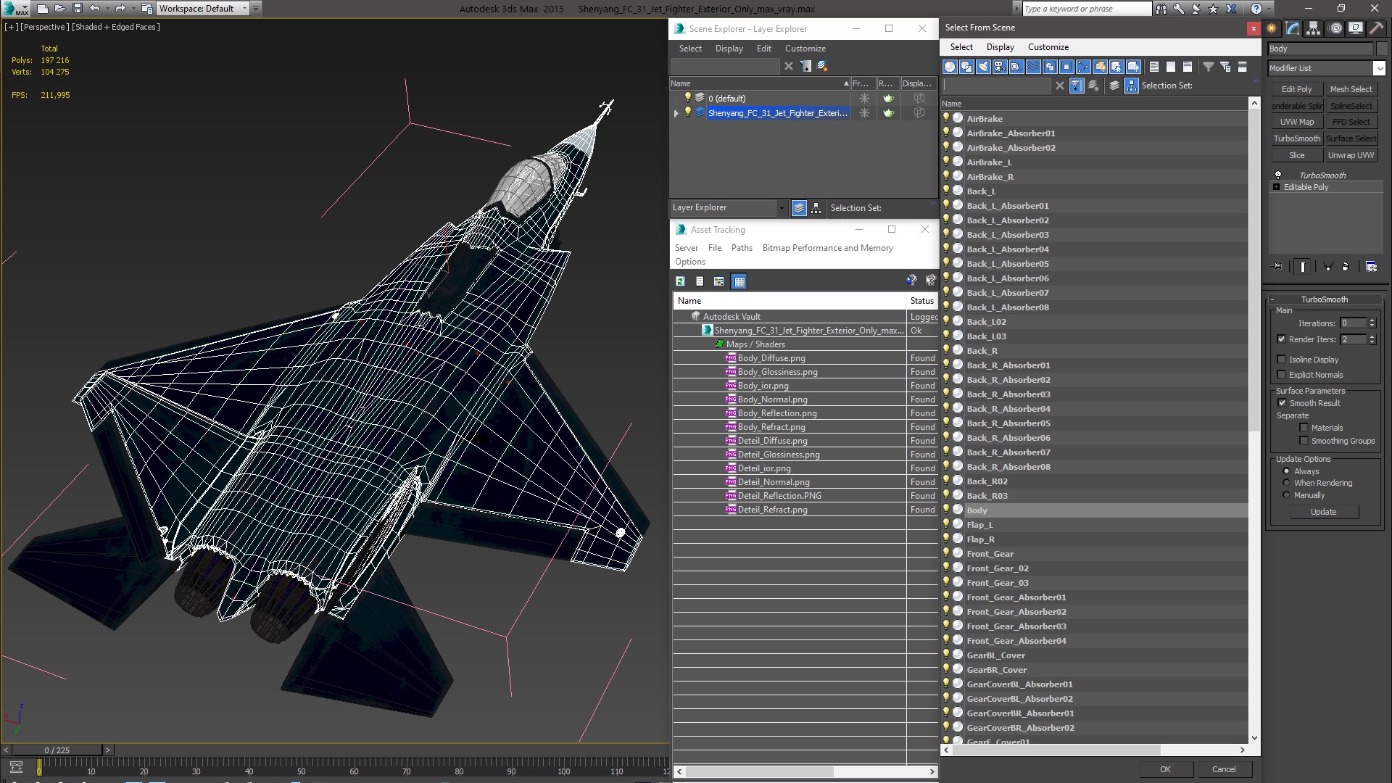The image size is (1392, 783).
Task: Click Select None icon in Select From Scene
Action: [x=1170, y=67]
